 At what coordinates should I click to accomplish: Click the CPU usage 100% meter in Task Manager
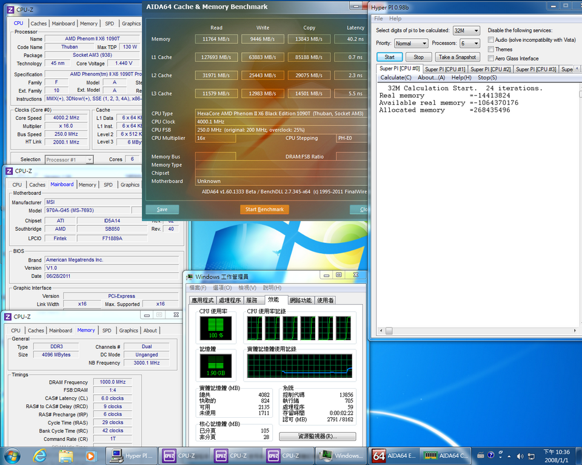(216, 328)
